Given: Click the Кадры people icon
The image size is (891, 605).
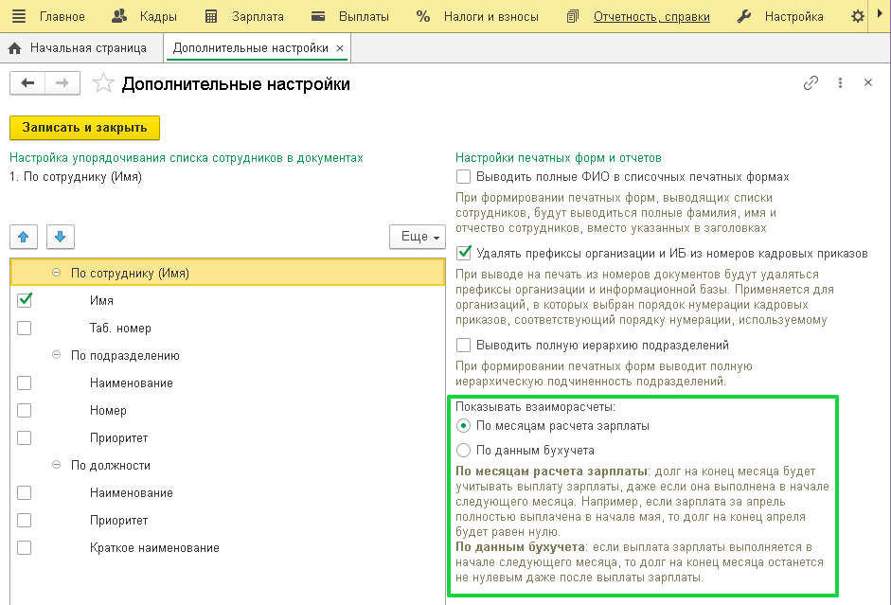Looking at the screenshot, I should click(118, 16).
